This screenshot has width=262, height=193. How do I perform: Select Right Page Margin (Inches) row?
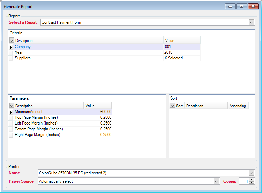point(60,135)
